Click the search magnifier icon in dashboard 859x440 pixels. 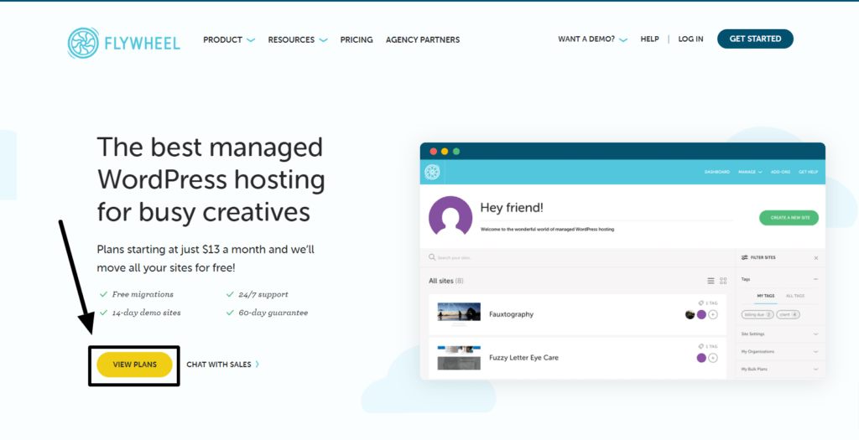(x=432, y=257)
